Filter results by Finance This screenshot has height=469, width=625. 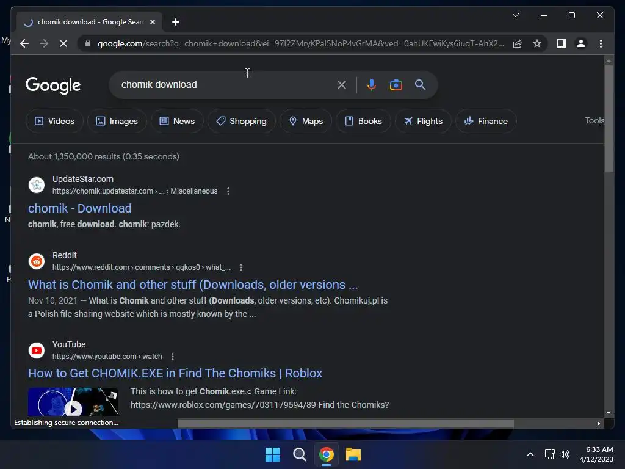pyautogui.click(x=486, y=121)
